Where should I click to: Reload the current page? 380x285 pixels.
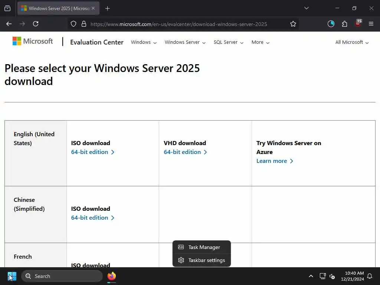point(36,24)
